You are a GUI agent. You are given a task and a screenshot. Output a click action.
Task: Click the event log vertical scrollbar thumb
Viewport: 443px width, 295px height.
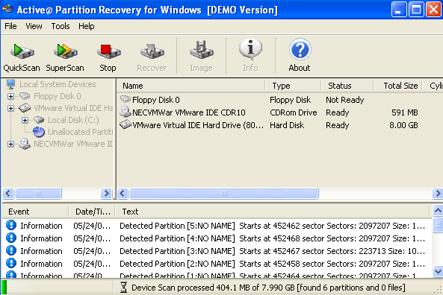[438, 224]
